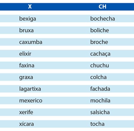
Task: Click the word tocha
Action: tap(97, 124)
